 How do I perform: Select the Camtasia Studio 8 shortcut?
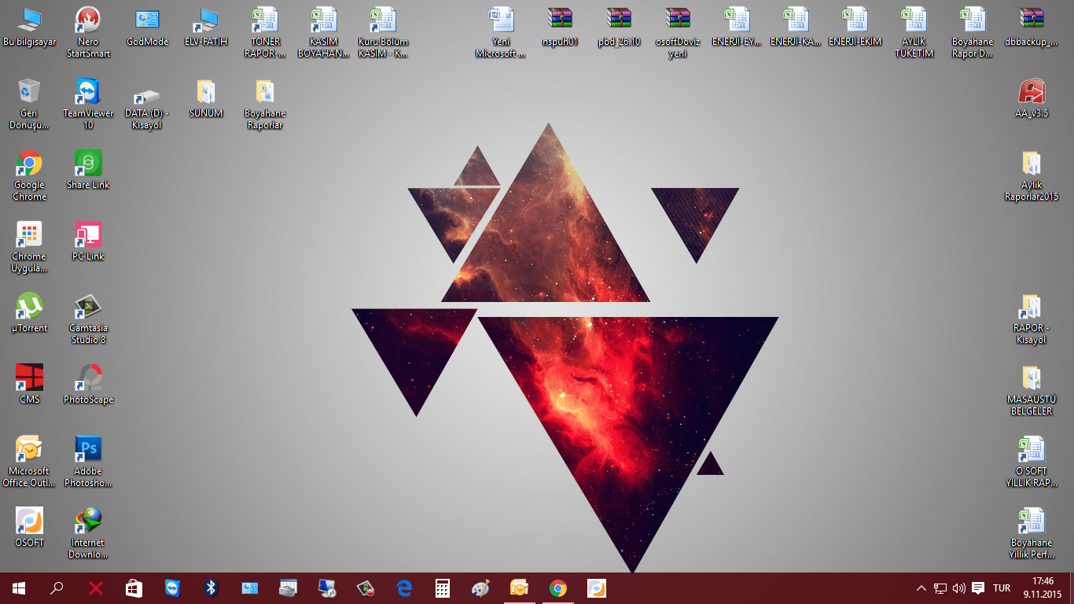click(88, 319)
